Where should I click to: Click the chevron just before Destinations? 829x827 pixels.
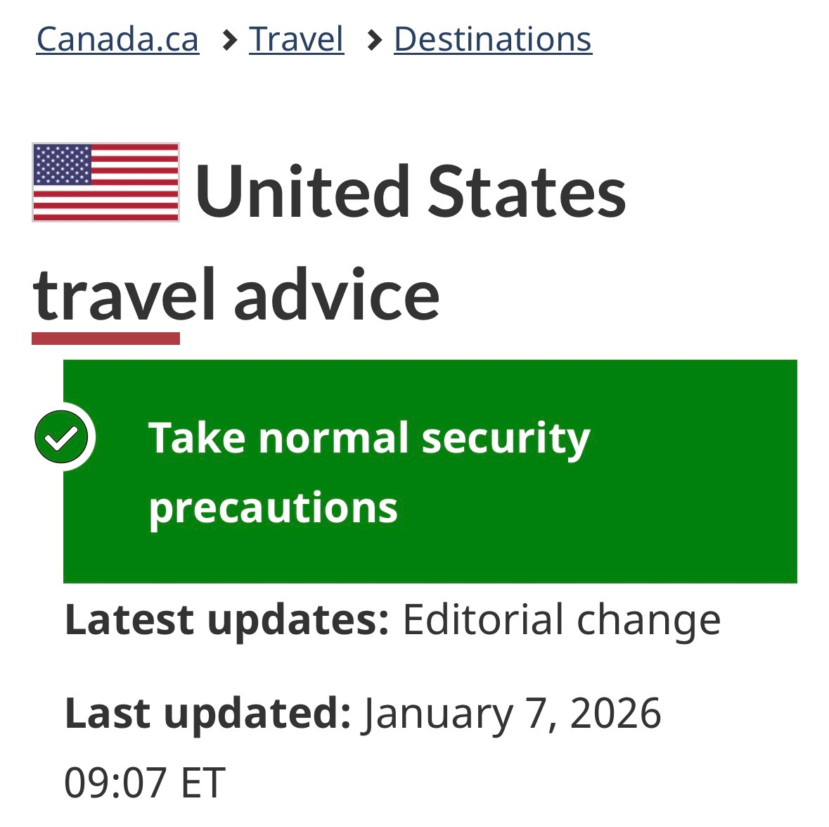[373, 41]
